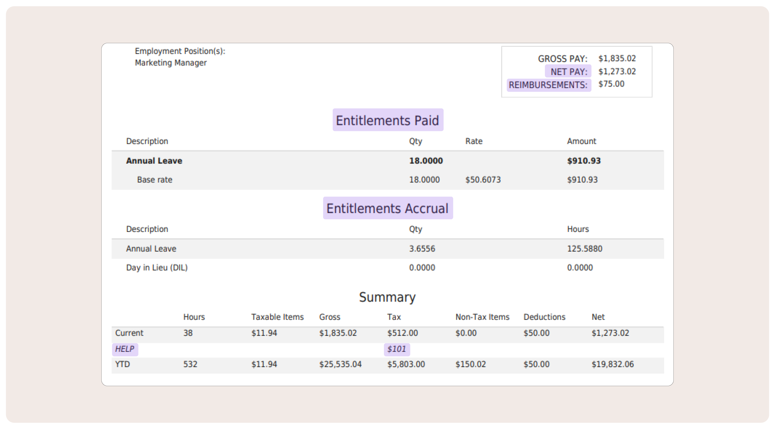Click the Taxable Items column header
Viewport: 775px width, 429px height.
[277, 317]
